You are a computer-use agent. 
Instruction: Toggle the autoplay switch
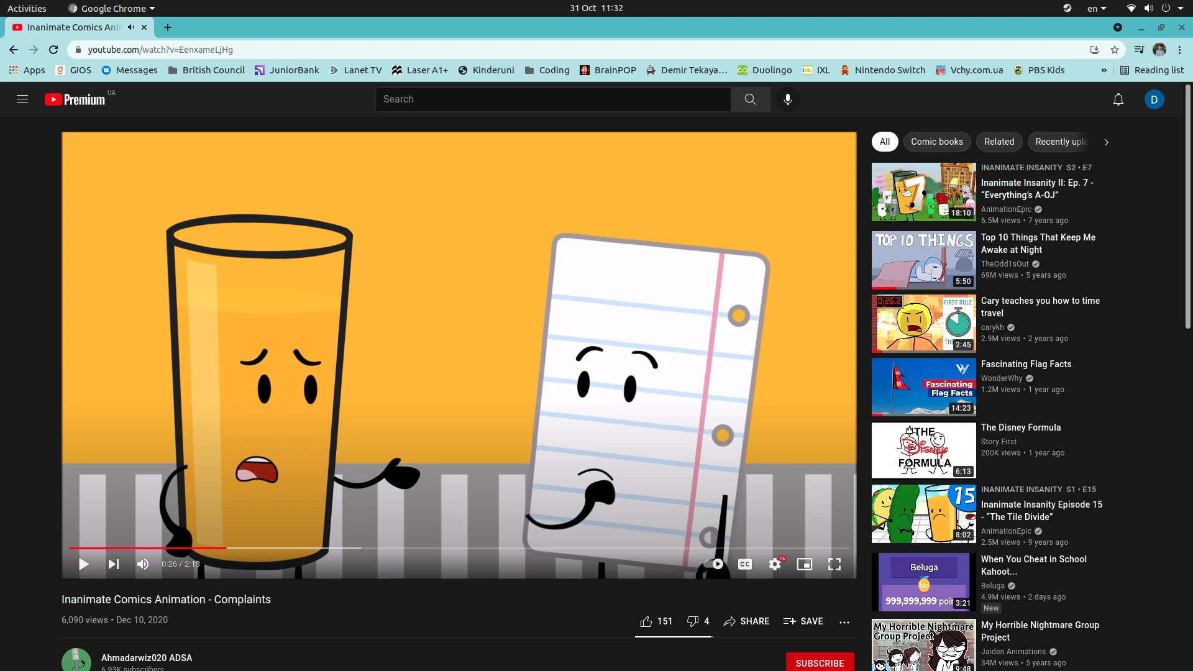713,564
